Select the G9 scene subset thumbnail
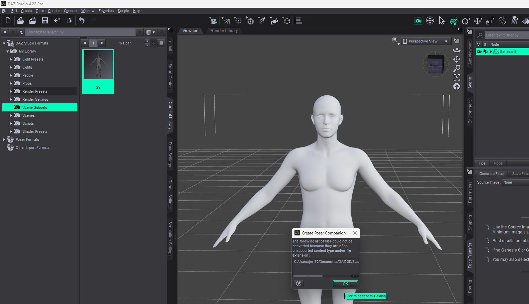This screenshot has width=529, height=304. click(x=98, y=72)
